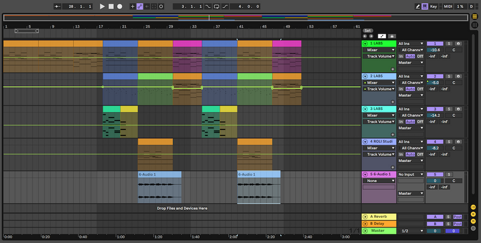Unfold the Master track
Screen dimensions: 481x243
click(365, 231)
